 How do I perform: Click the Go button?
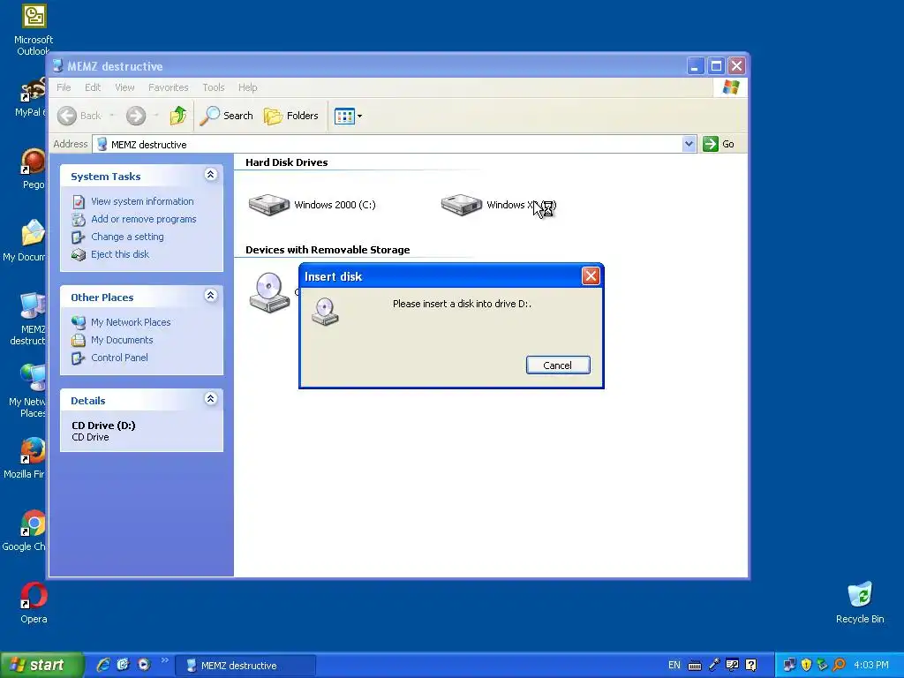point(719,144)
